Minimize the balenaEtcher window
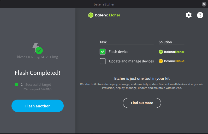Screen dimensions: 208x134 (196, 4)
